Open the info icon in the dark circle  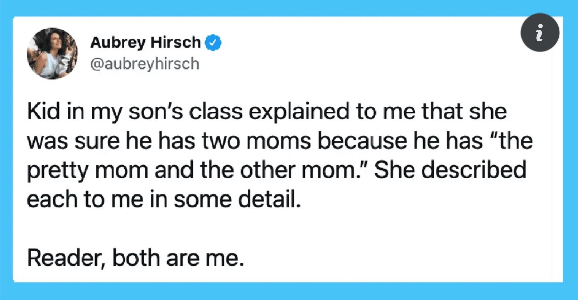click(x=539, y=33)
